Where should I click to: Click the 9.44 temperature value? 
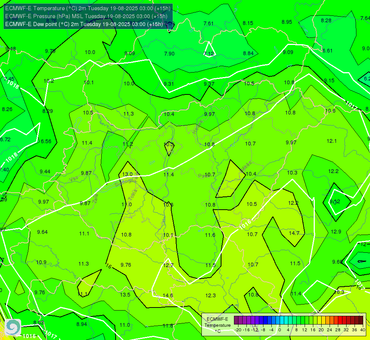tap(45, 172)
